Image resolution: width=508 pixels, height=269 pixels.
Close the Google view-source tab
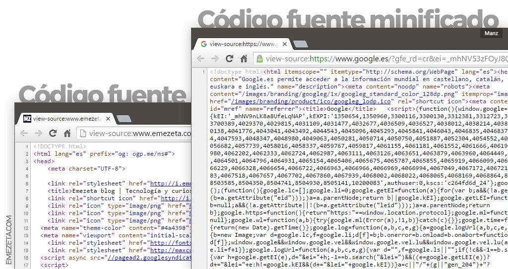pos(285,44)
